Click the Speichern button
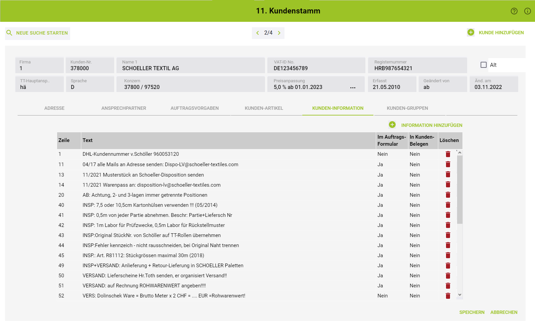Viewport: 535px width, 328px height. pyautogui.click(x=472, y=312)
